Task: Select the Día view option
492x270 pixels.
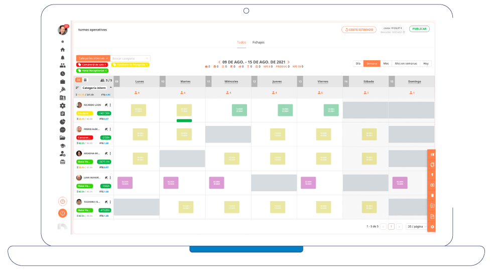Action: point(358,64)
